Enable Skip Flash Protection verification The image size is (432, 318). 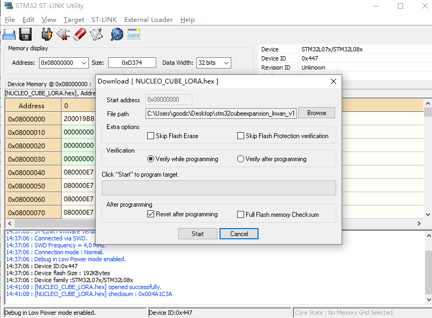tap(240, 136)
